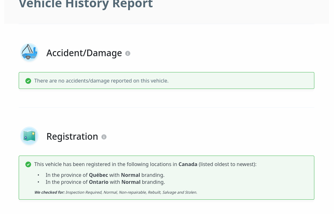Image resolution: width=334 pixels, height=214 pixels.
Task: Click the "(listed oldest to newest)" text
Action: click(x=227, y=164)
